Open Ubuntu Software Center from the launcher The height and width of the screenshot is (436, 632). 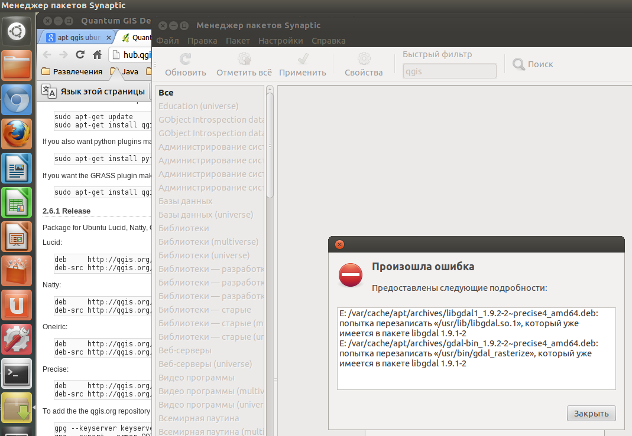point(17,271)
